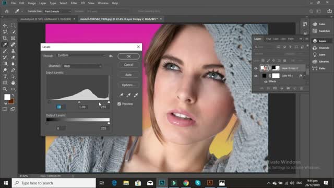Open the File menu
The image size is (334, 188).
click(x=14, y=3)
